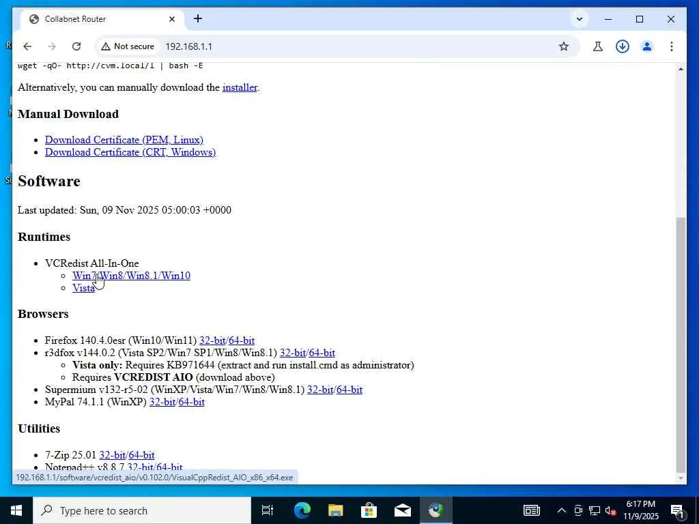Click the Software heading text
Image resolution: width=699 pixels, height=524 pixels.
(49, 181)
